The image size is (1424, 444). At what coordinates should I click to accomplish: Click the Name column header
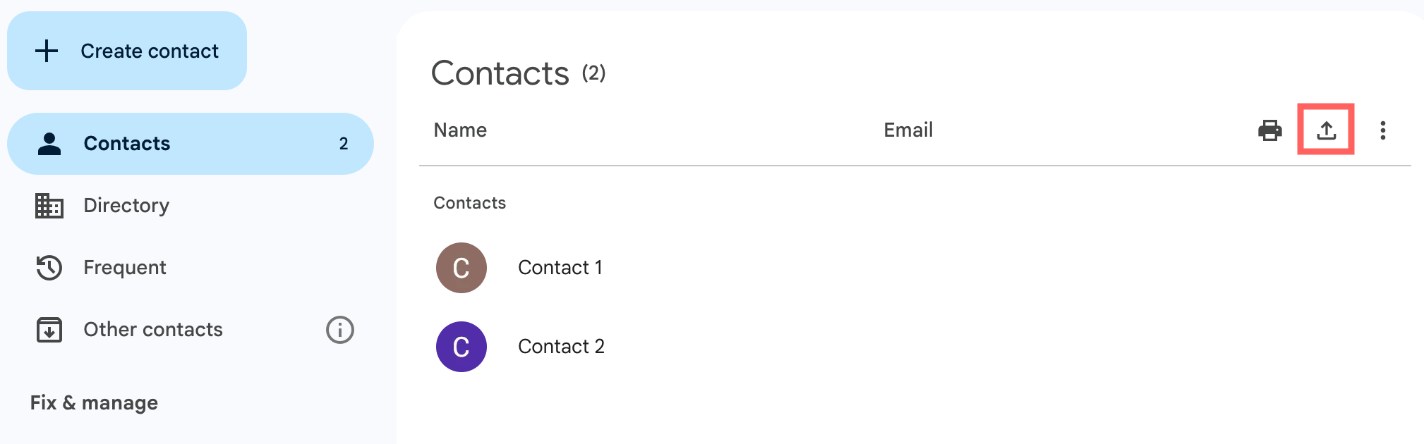pos(460,130)
